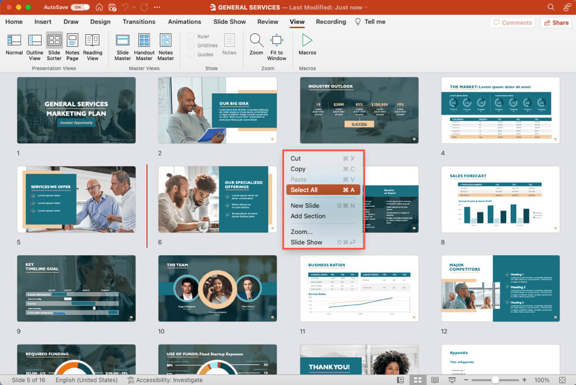Click the Share button
This screenshot has width=576, height=385.
point(556,22)
